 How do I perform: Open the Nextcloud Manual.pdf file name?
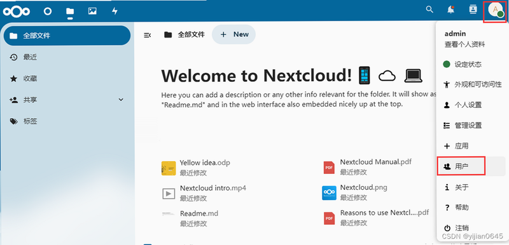(375, 162)
